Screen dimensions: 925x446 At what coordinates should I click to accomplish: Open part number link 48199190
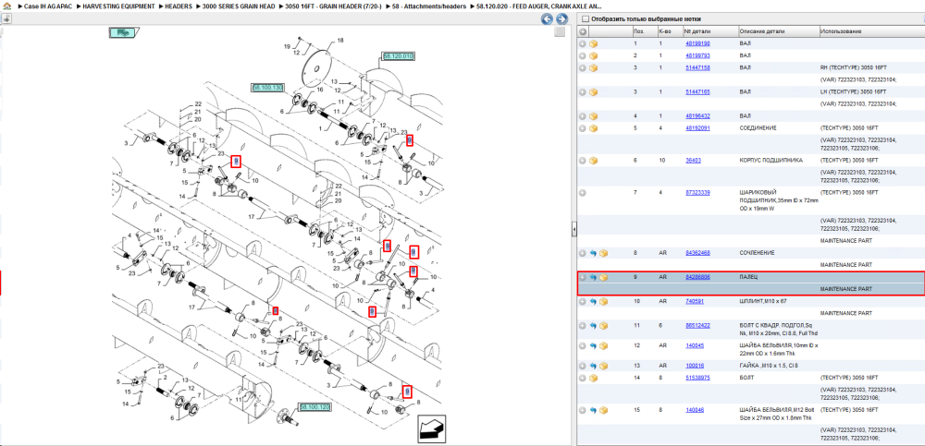(697, 43)
